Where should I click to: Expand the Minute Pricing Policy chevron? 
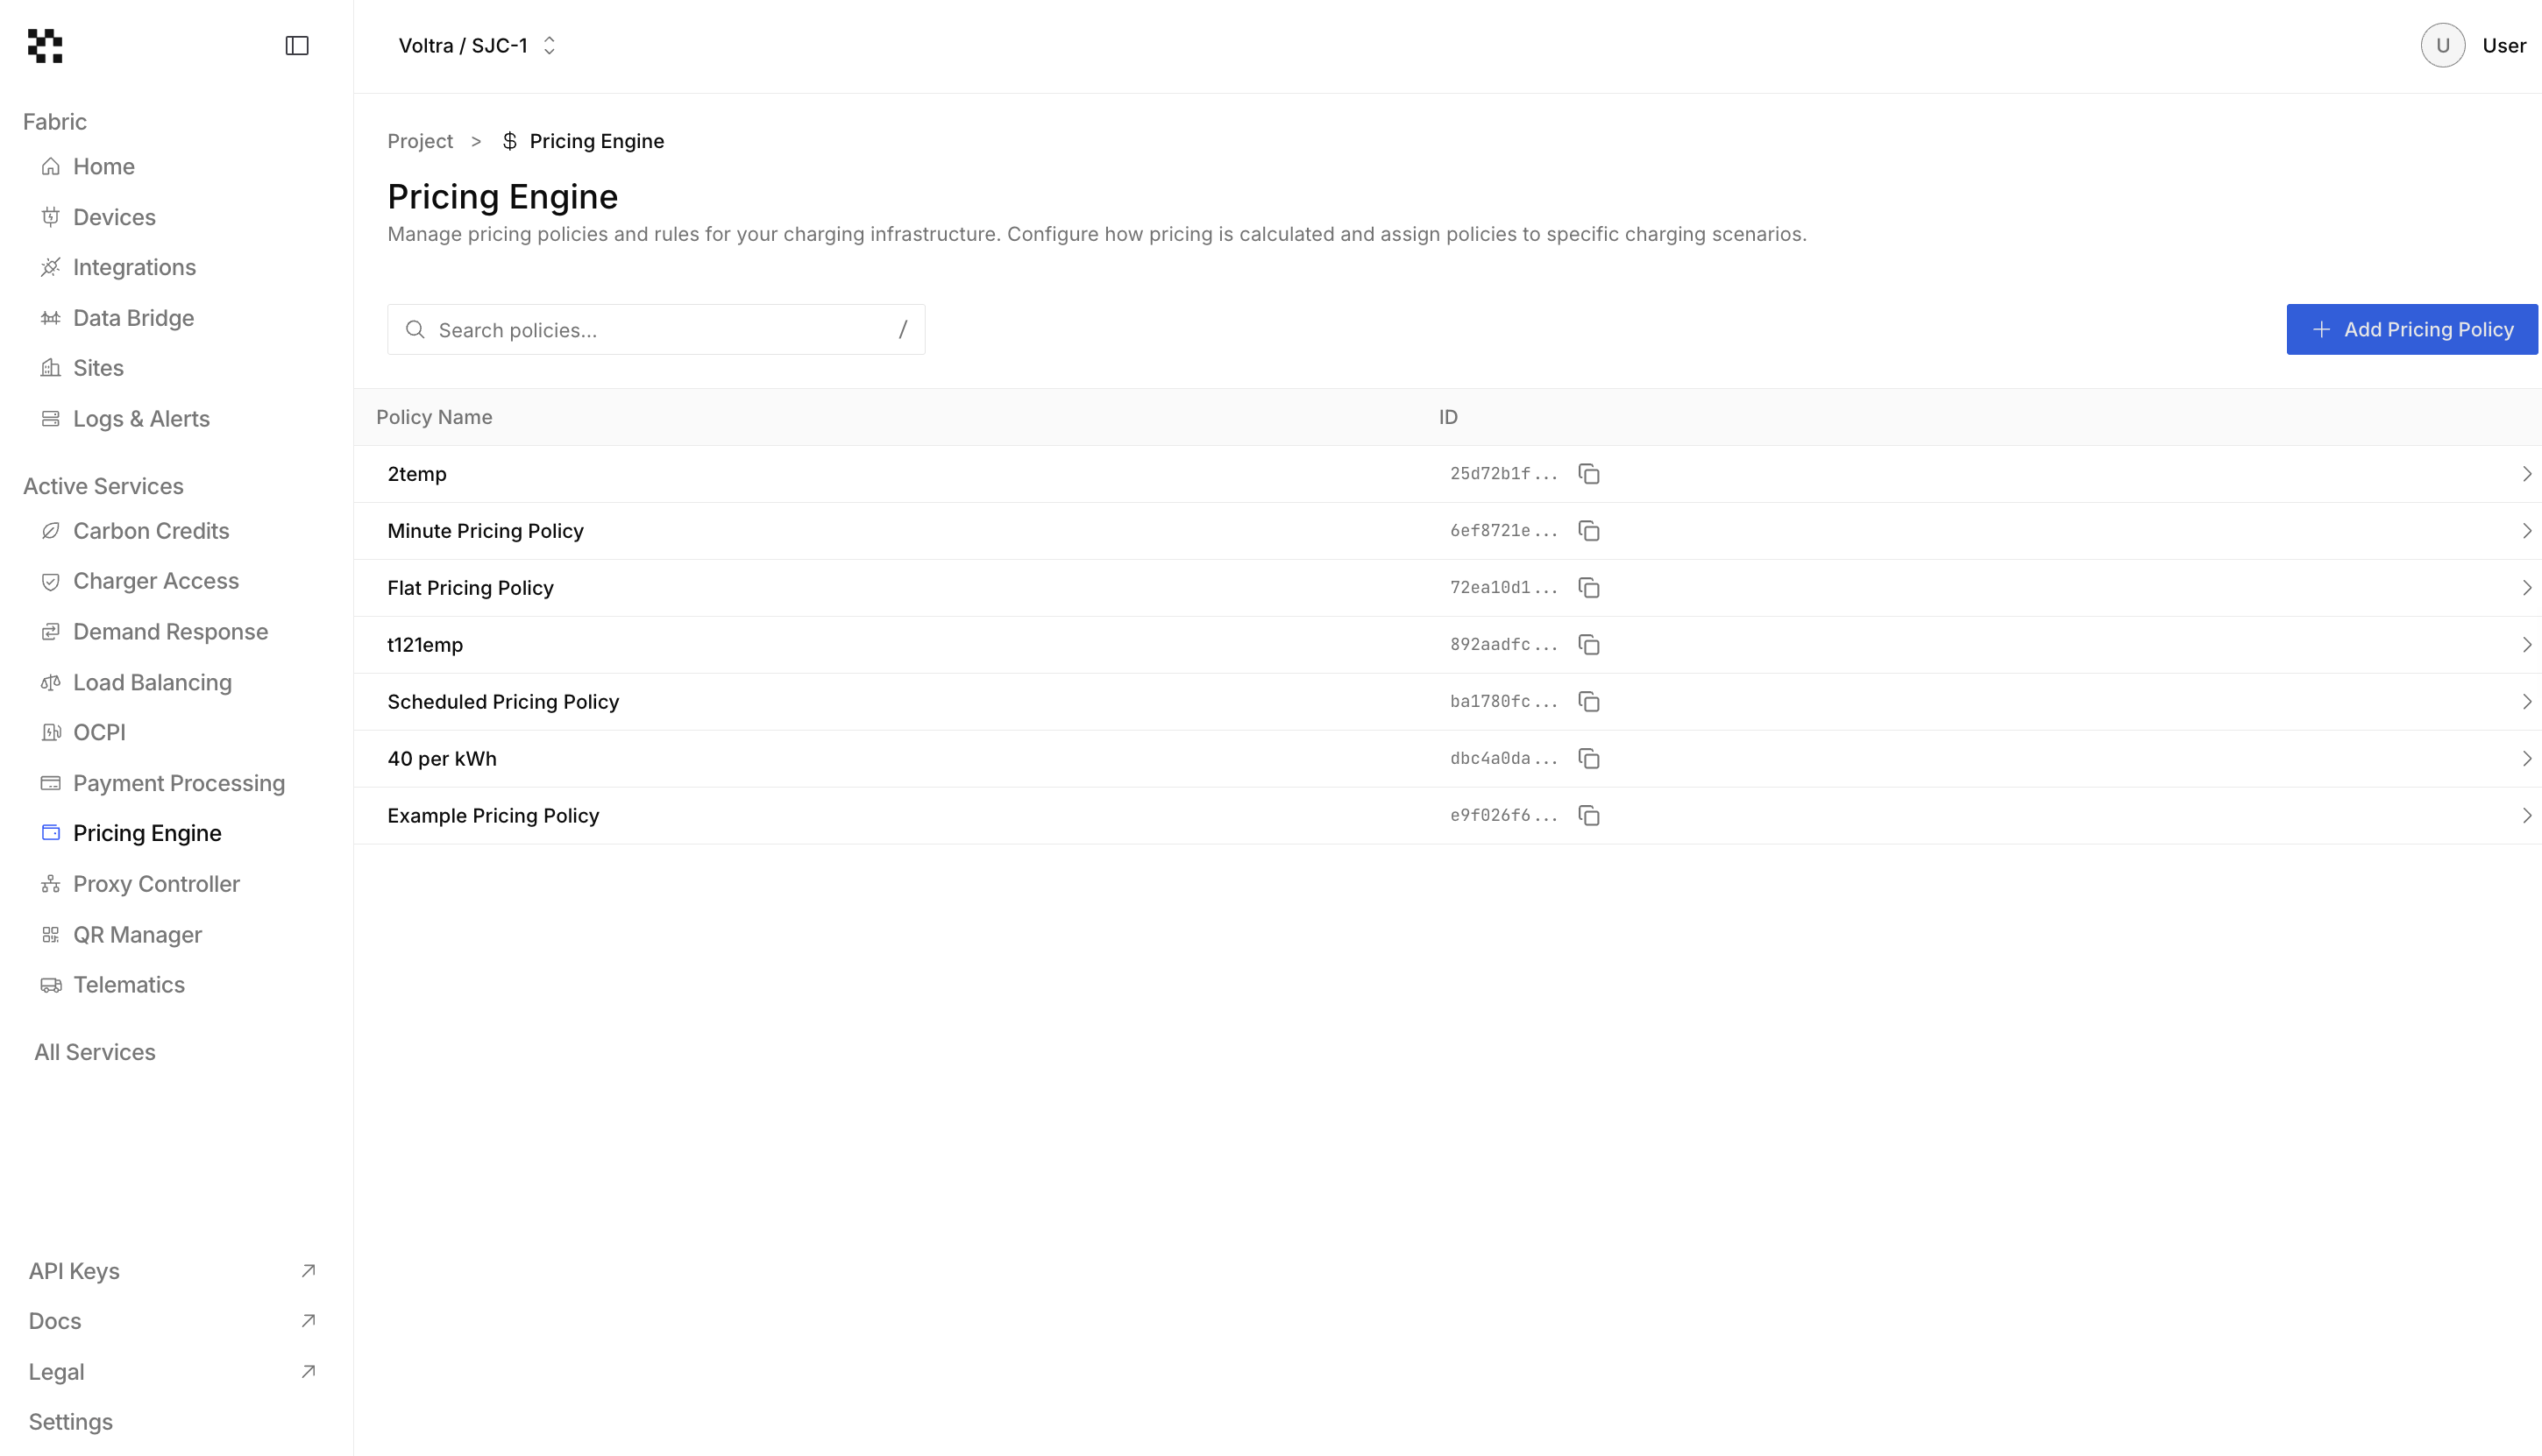2526,531
